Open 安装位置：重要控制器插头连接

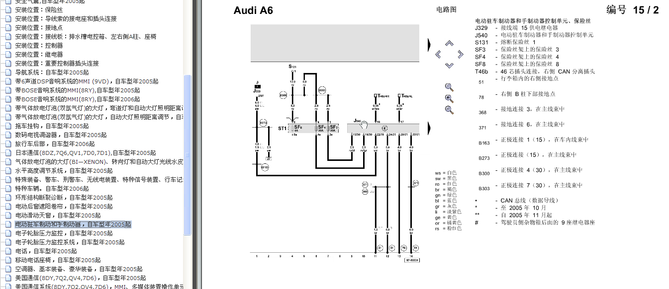coord(57,63)
